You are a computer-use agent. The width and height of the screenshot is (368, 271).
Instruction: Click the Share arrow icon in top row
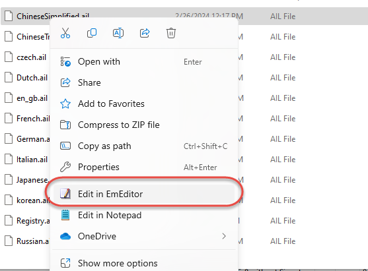(x=145, y=33)
